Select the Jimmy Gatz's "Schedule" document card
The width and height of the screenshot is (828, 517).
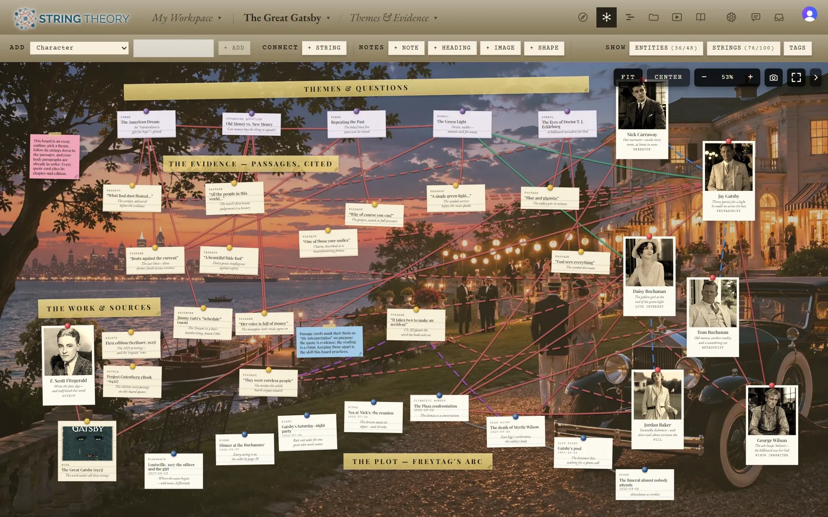203,323
